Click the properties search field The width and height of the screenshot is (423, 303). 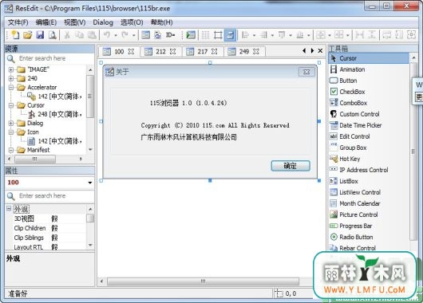click(50, 196)
